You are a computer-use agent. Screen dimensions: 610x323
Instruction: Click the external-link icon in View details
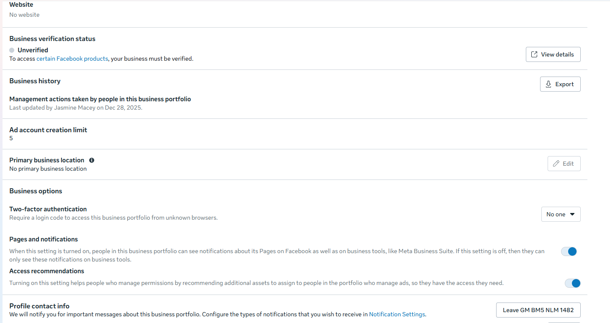534,54
